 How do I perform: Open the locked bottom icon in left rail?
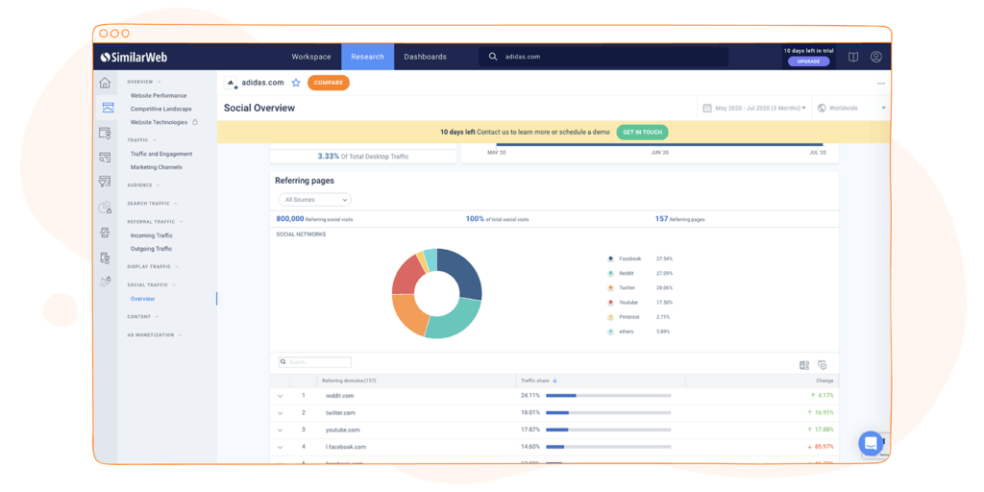[105, 282]
